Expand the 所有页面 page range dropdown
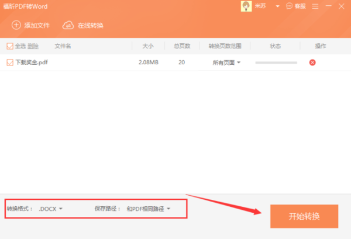 click(x=226, y=63)
